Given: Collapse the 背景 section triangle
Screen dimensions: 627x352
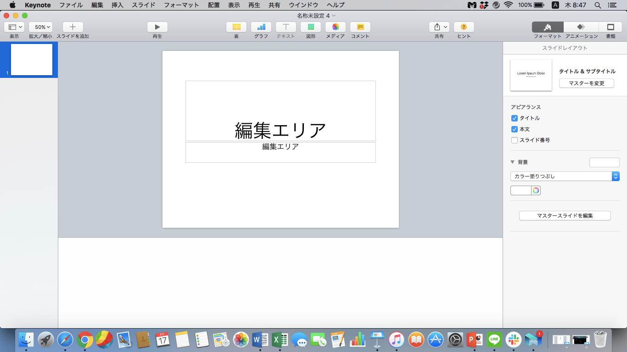Looking at the screenshot, I should (x=513, y=162).
